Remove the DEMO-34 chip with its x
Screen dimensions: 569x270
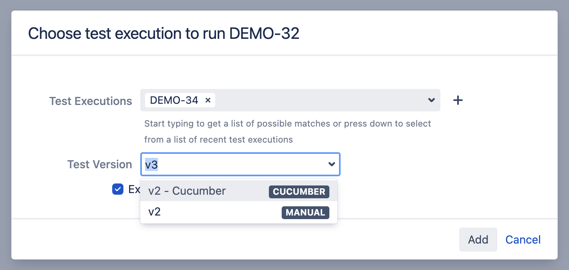[208, 101]
